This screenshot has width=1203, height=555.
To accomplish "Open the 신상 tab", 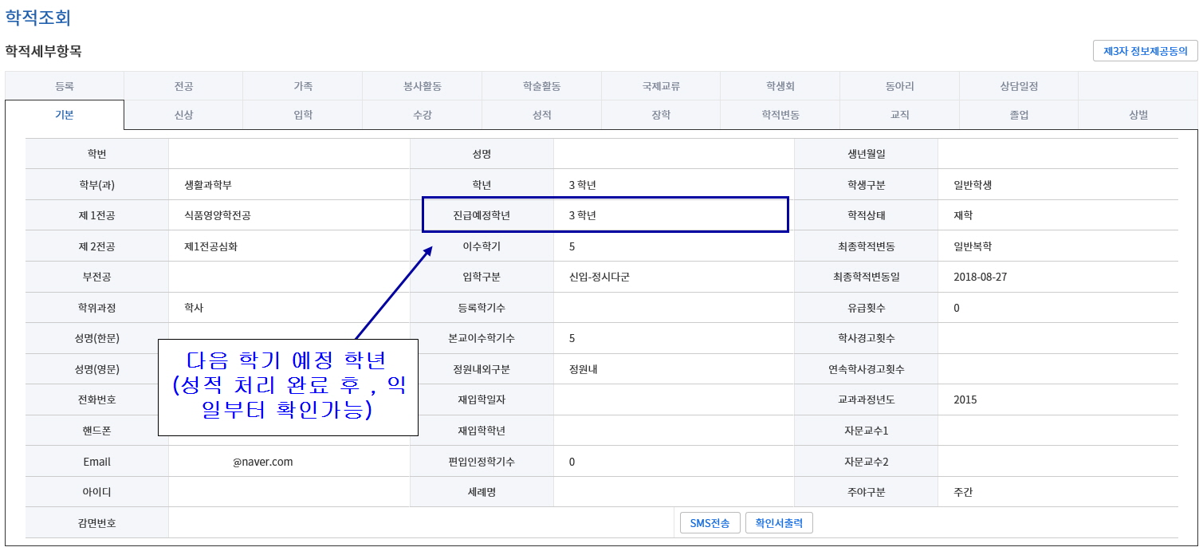I will (183, 115).
